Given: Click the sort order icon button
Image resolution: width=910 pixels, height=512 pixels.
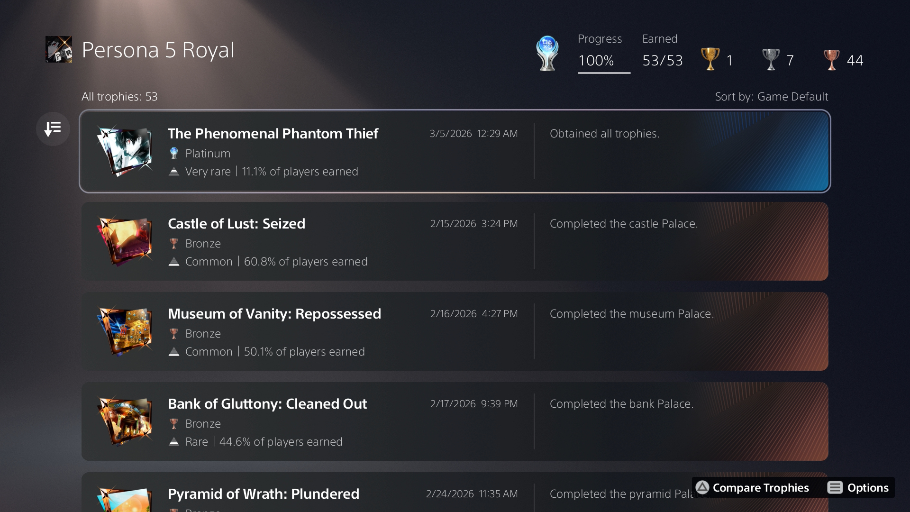Looking at the screenshot, I should (x=53, y=128).
